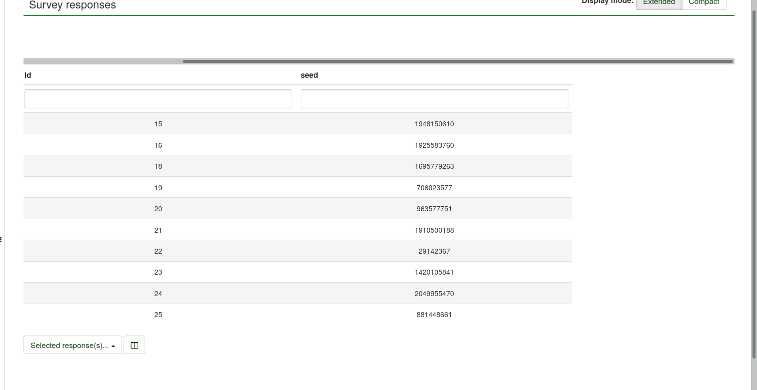Click seed value 1910500188

tap(434, 230)
